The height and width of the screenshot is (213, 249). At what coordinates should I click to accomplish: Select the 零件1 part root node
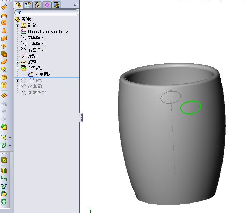coord(26,19)
